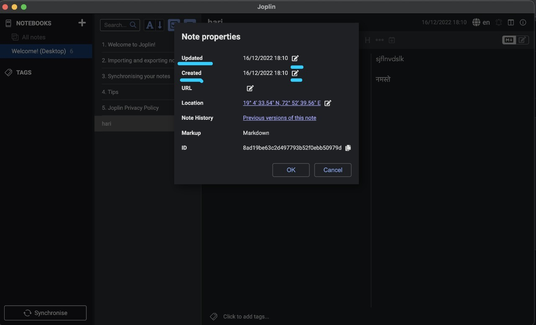The height and width of the screenshot is (325, 536).
Task: Edit the Created date with pencil icon
Action: coord(295,73)
